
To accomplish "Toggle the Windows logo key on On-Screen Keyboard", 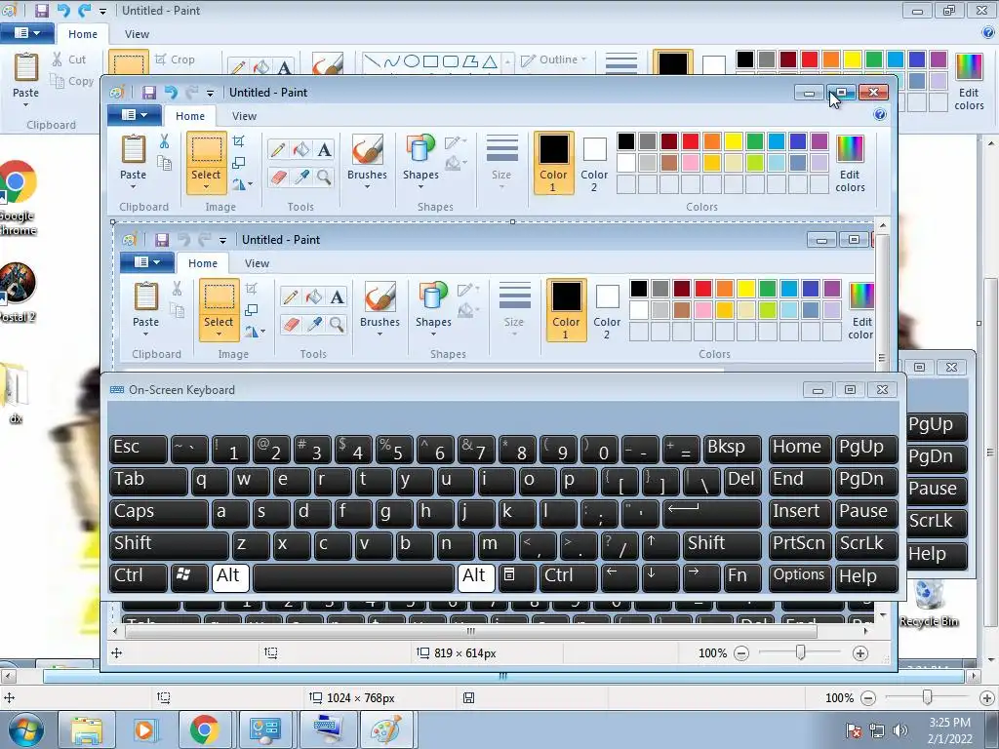I will pos(189,576).
